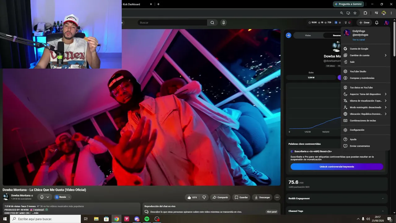Select Cuenta de Google menu item

365,49
